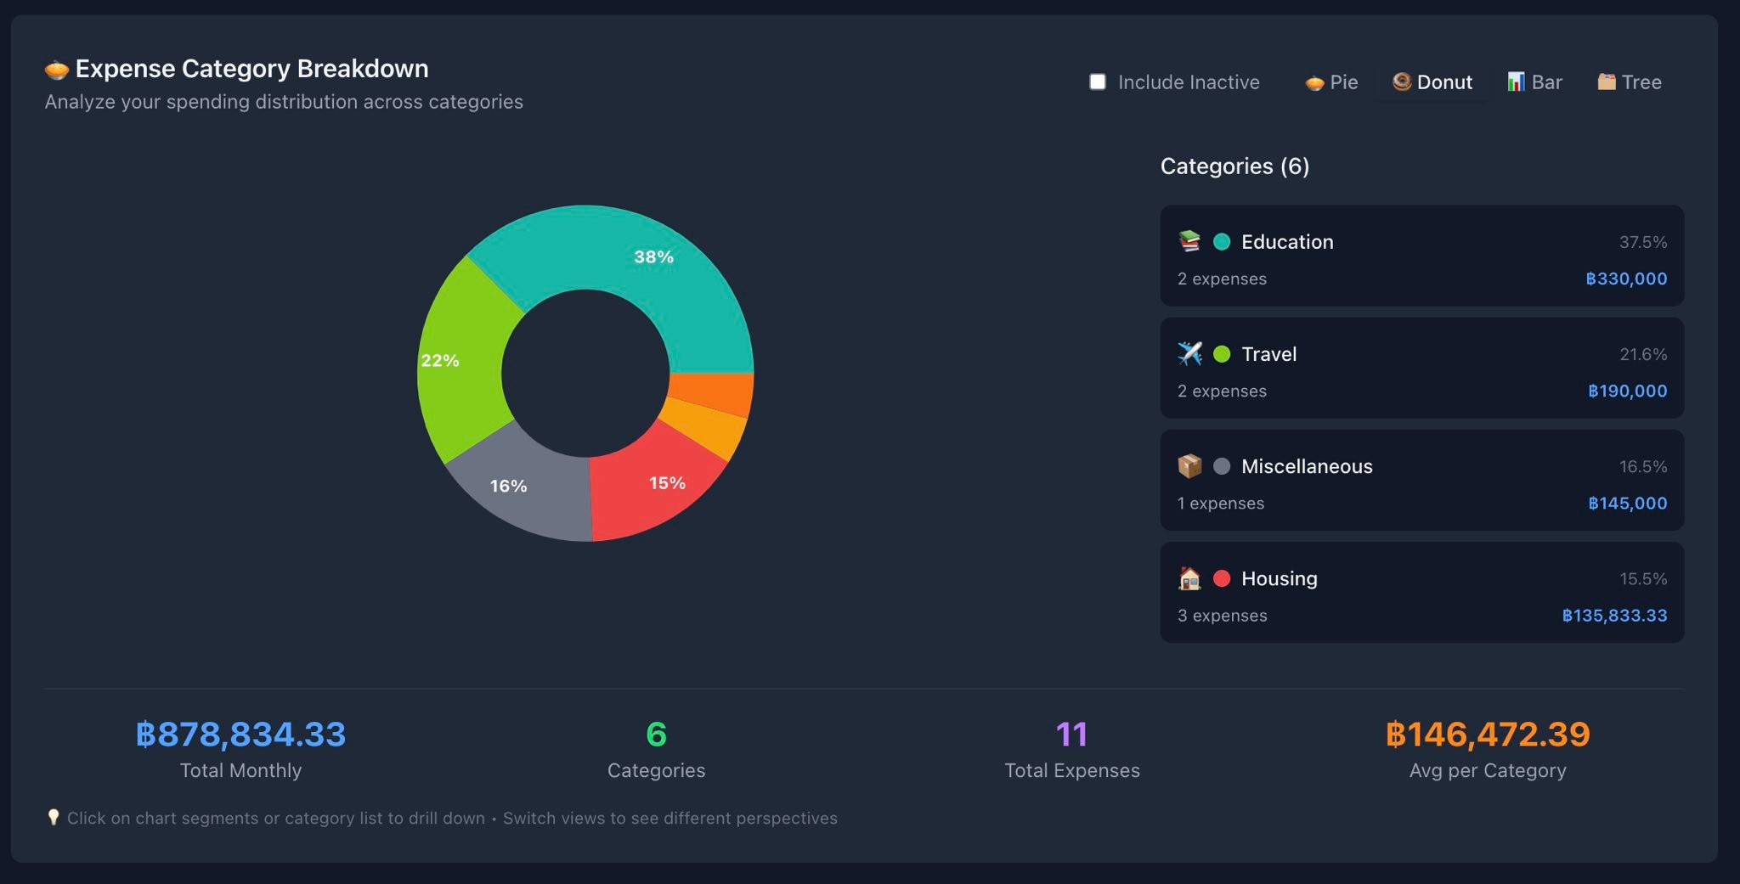Click the ฿878,834.33 Total Monthly value

pyautogui.click(x=240, y=734)
